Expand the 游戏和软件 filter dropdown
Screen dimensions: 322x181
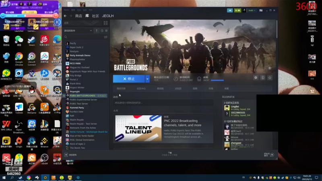[x=78, y=31]
